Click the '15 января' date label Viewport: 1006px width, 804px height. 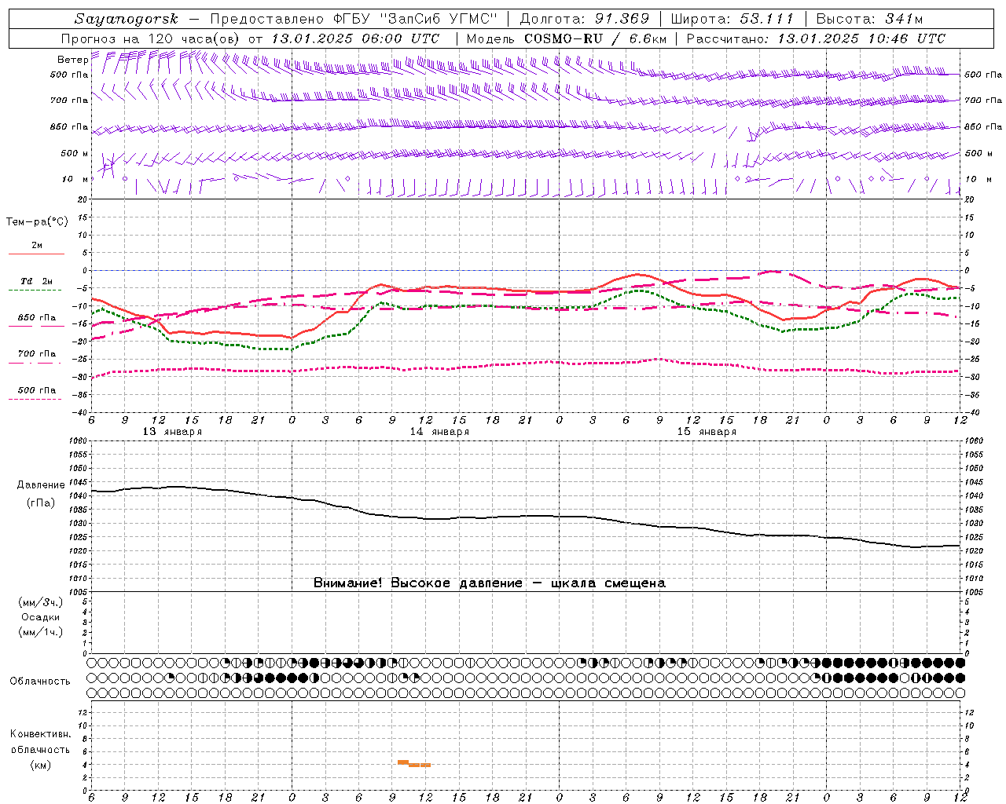click(707, 432)
